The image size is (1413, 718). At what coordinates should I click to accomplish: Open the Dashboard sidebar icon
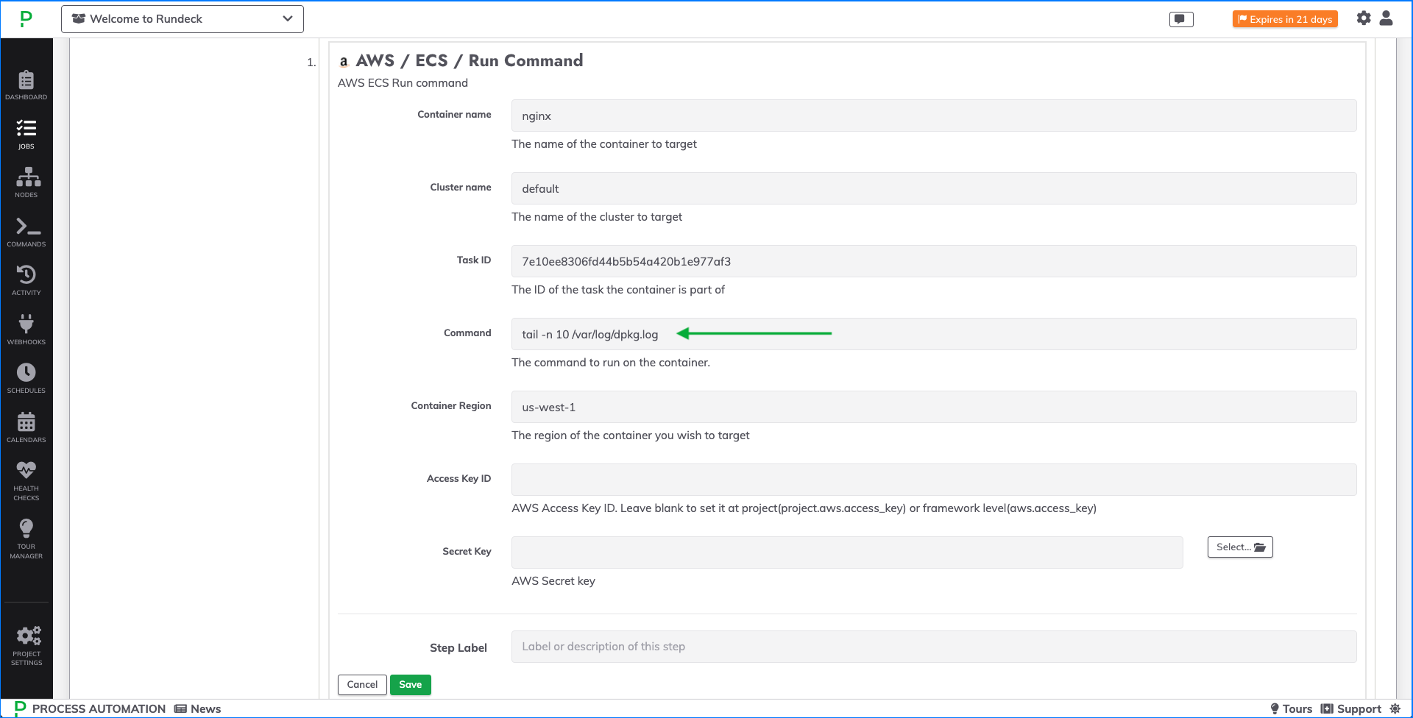click(26, 85)
